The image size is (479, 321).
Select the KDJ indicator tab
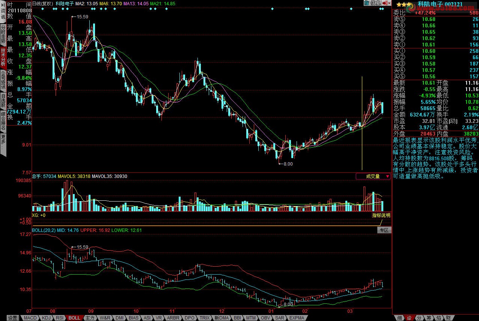click(x=46, y=318)
